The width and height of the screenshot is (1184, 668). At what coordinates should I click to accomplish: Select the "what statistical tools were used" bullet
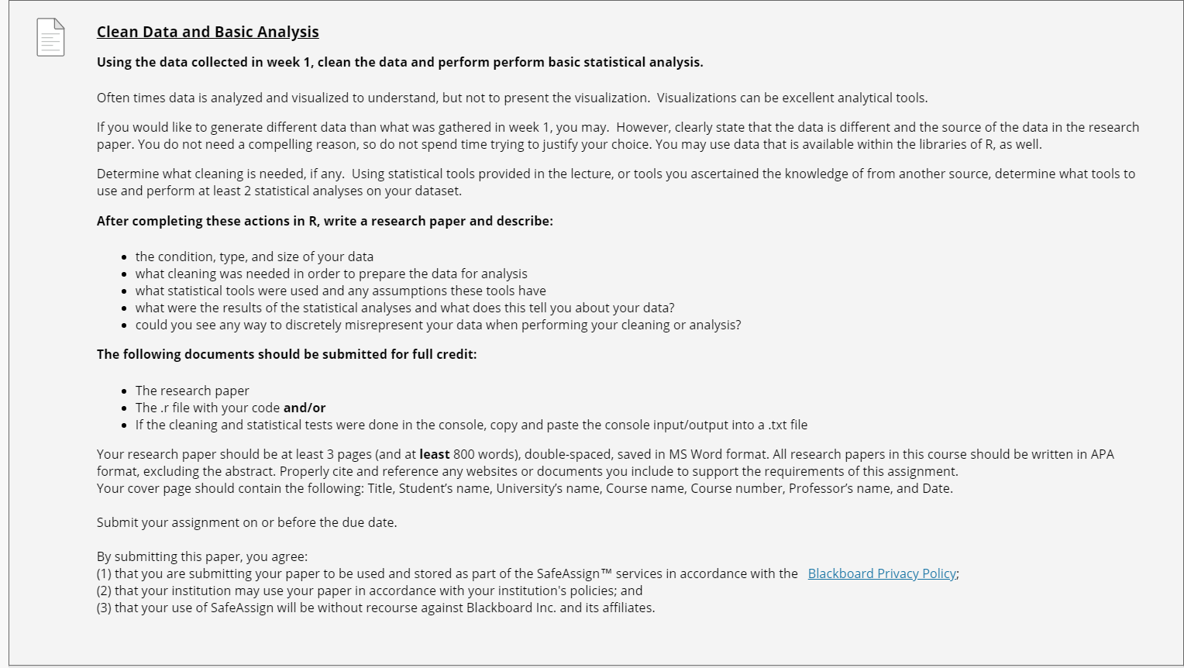[x=340, y=291]
